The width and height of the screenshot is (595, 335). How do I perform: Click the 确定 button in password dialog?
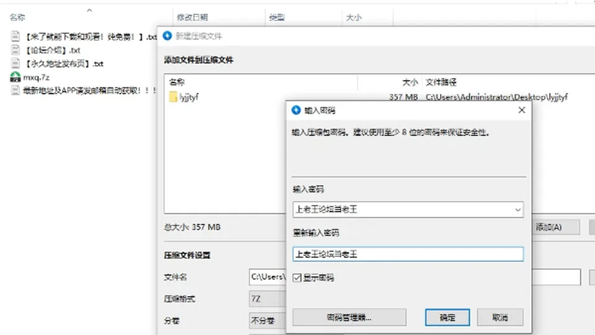(x=447, y=317)
